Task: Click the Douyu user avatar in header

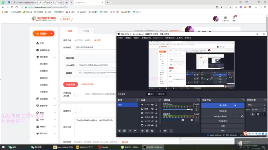Action: pos(216,19)
